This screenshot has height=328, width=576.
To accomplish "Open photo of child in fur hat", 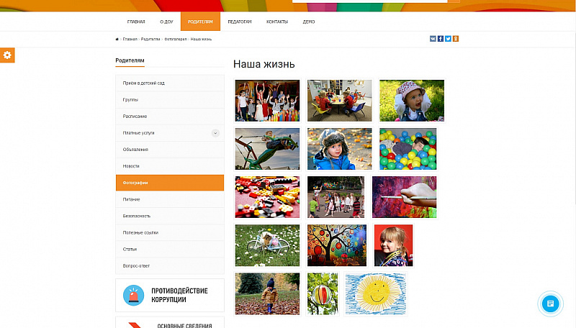I will [x=339, y=149].
